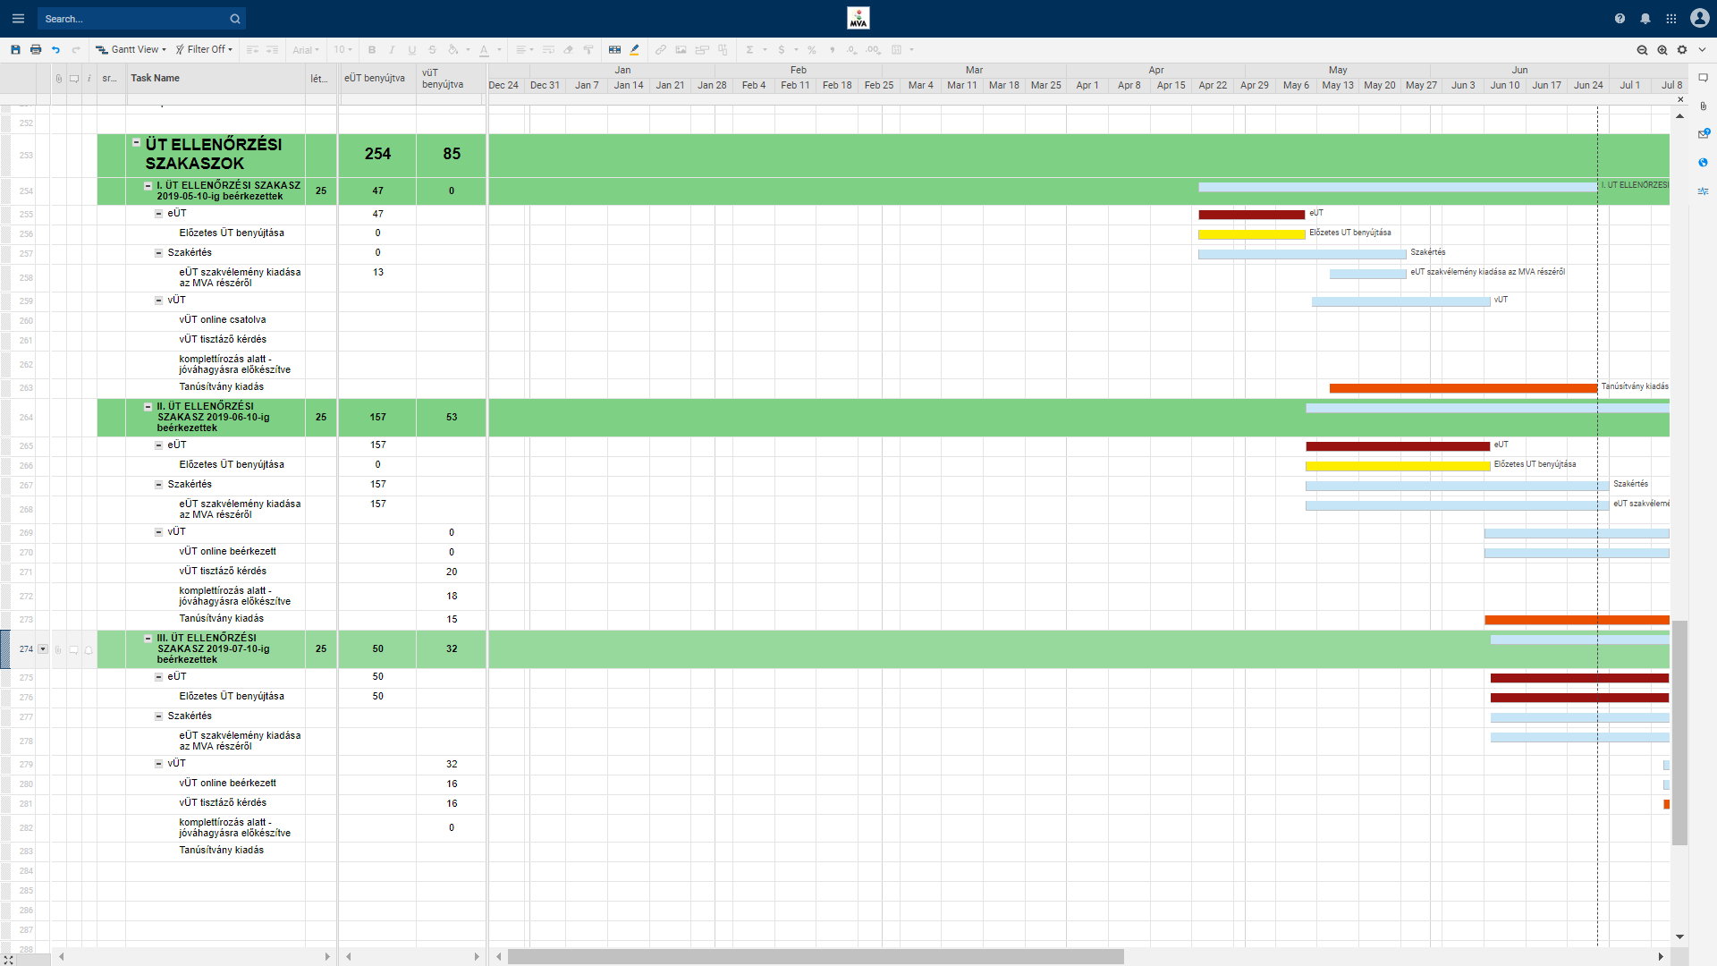Click the Print icon
This screenshot has width=1717, height=966.
tap(36, 50)
